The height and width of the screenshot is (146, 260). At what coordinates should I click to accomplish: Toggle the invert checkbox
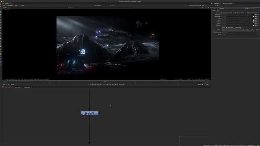pyautogui.click(x=250, y=29)
